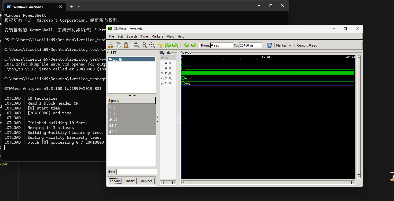The height and width of the screenshot is (201, 394).
Task: Click the Paste traces clipboard icon
Action: click(126, 45)
